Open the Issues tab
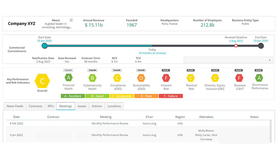 coord(82,106)
